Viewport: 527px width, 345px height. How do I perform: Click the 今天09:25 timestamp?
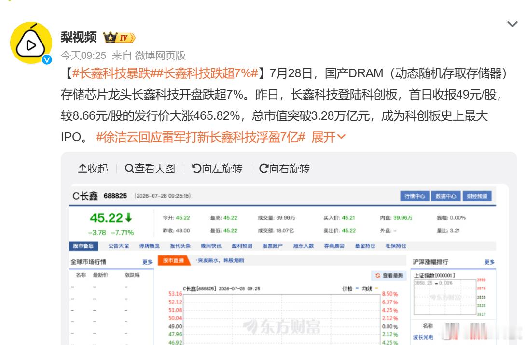(83, 55)
